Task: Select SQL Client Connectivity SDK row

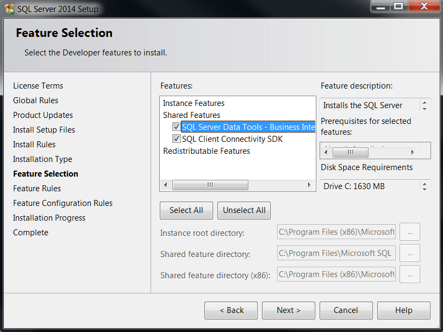Action: coord(232,139)
